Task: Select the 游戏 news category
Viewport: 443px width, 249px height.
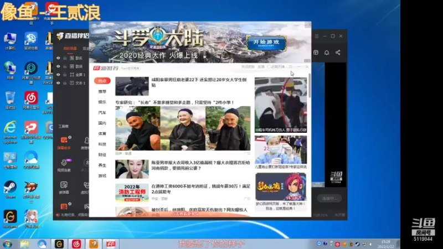Action: click(102, 176)
